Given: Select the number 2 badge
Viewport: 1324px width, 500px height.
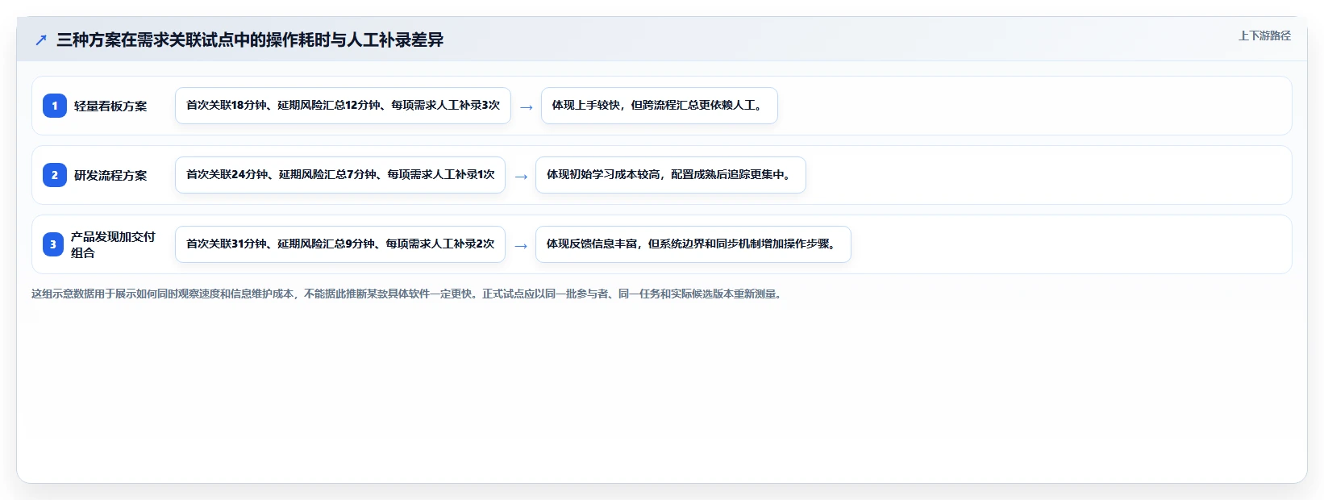Looking at the screenshot, I should [55, 175].
